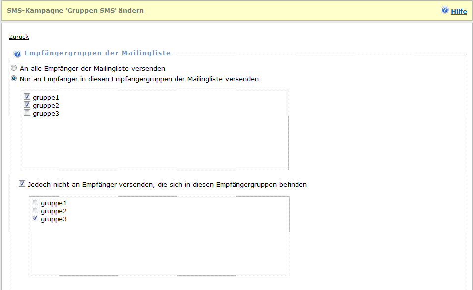Screen dimensions: 473x290
Task: Uncheck gruppe3 in the lower exclusion list
Action: click(35, 219)
